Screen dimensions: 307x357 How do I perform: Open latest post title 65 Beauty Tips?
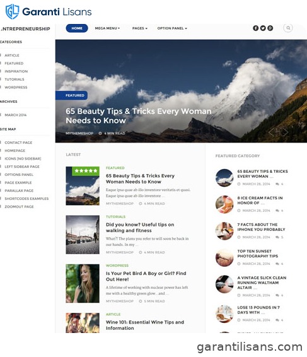click(x=140, y=178)
